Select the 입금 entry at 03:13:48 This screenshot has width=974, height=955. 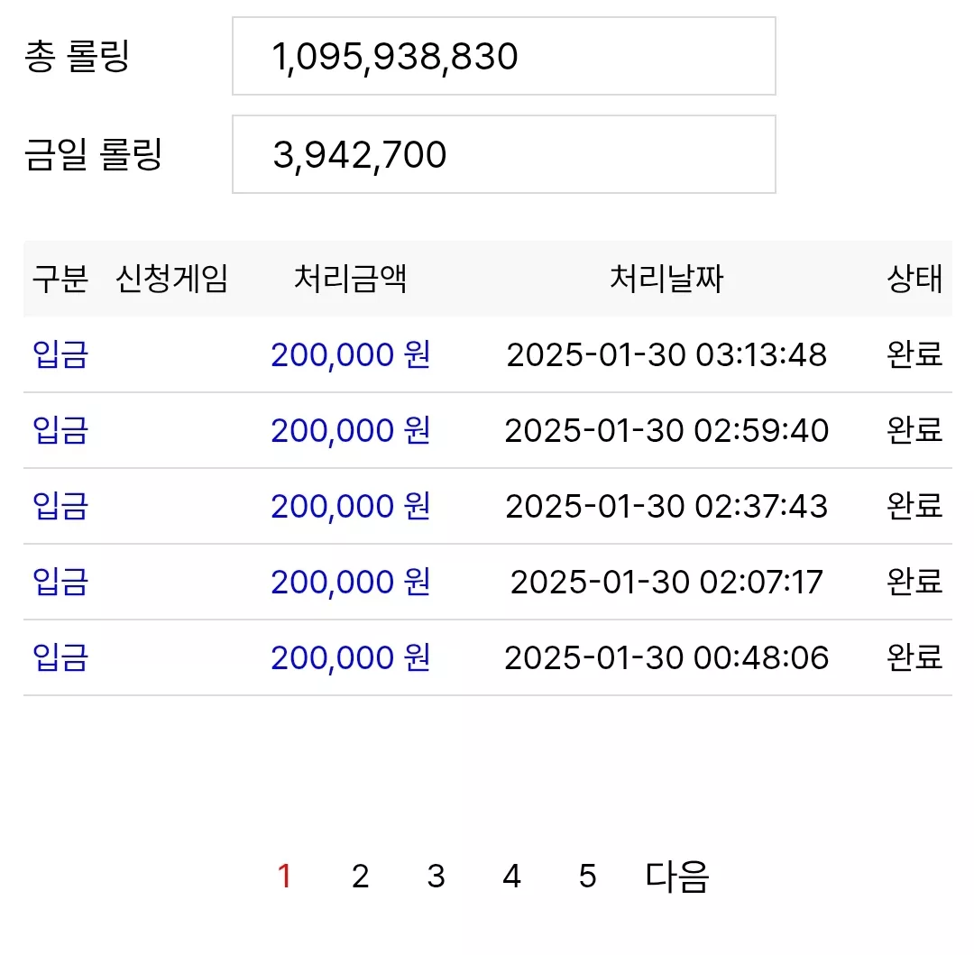[x=60, y=354]
